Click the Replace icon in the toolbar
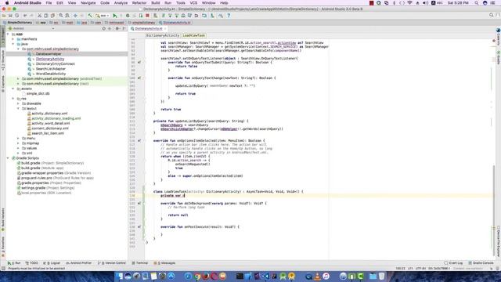 pos(67,16)
